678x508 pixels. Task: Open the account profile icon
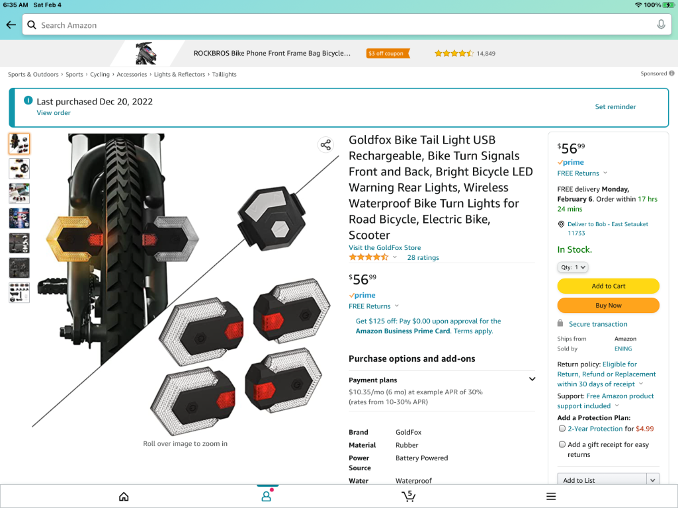pyautogui.click(x=267, y=496)
